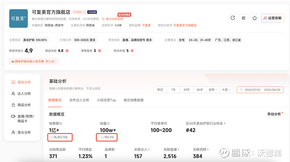
Task: Open authorized brand 可复美 link
Action: pos(146,25)
